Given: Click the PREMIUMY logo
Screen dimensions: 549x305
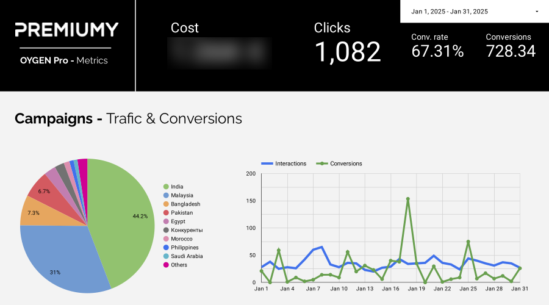Looking at the screenshot, I should click(66, 30).
